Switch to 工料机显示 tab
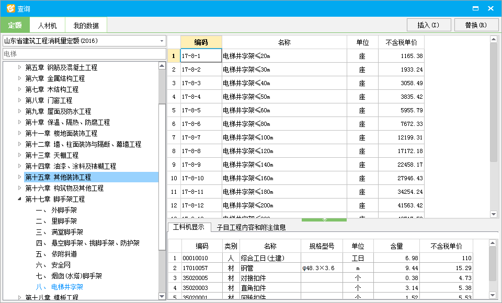 point(189,227)
